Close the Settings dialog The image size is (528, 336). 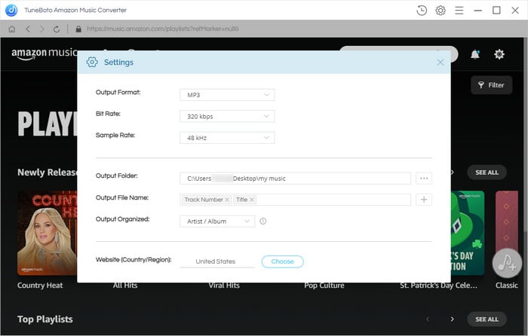[x=440, y=63]
